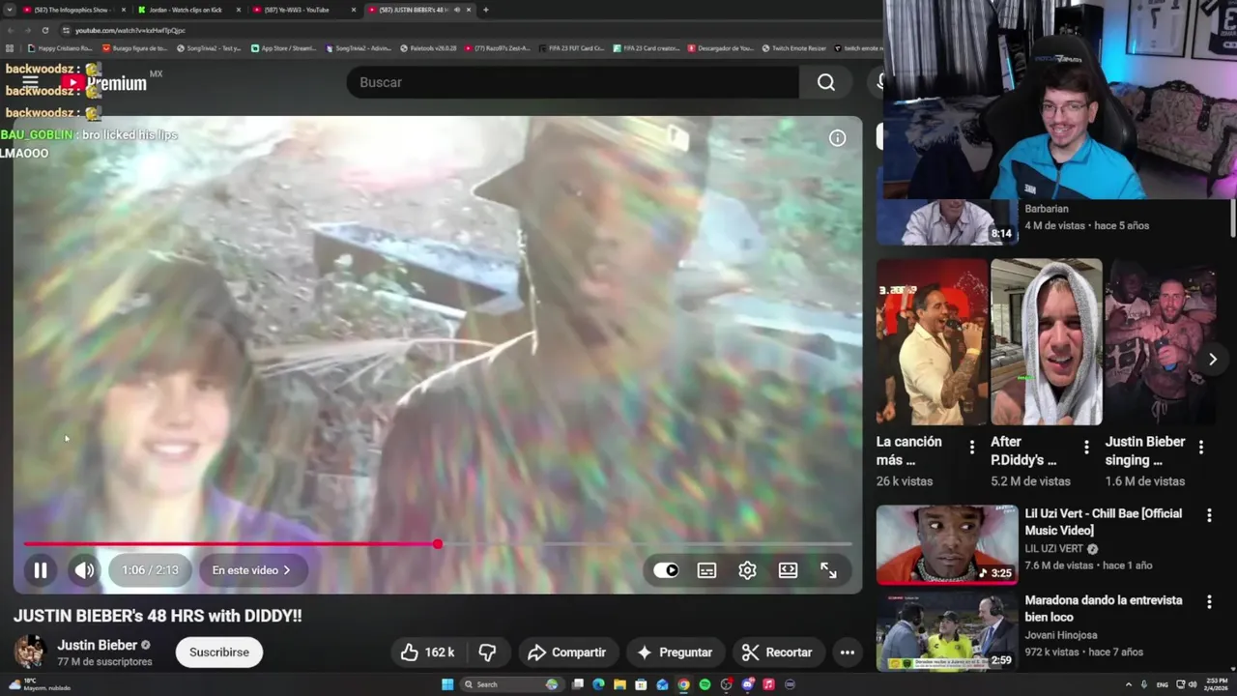Open File Explorer from the taskbar
The height and width of the screenshot is (696, 1237).
(x=619, y=684)
